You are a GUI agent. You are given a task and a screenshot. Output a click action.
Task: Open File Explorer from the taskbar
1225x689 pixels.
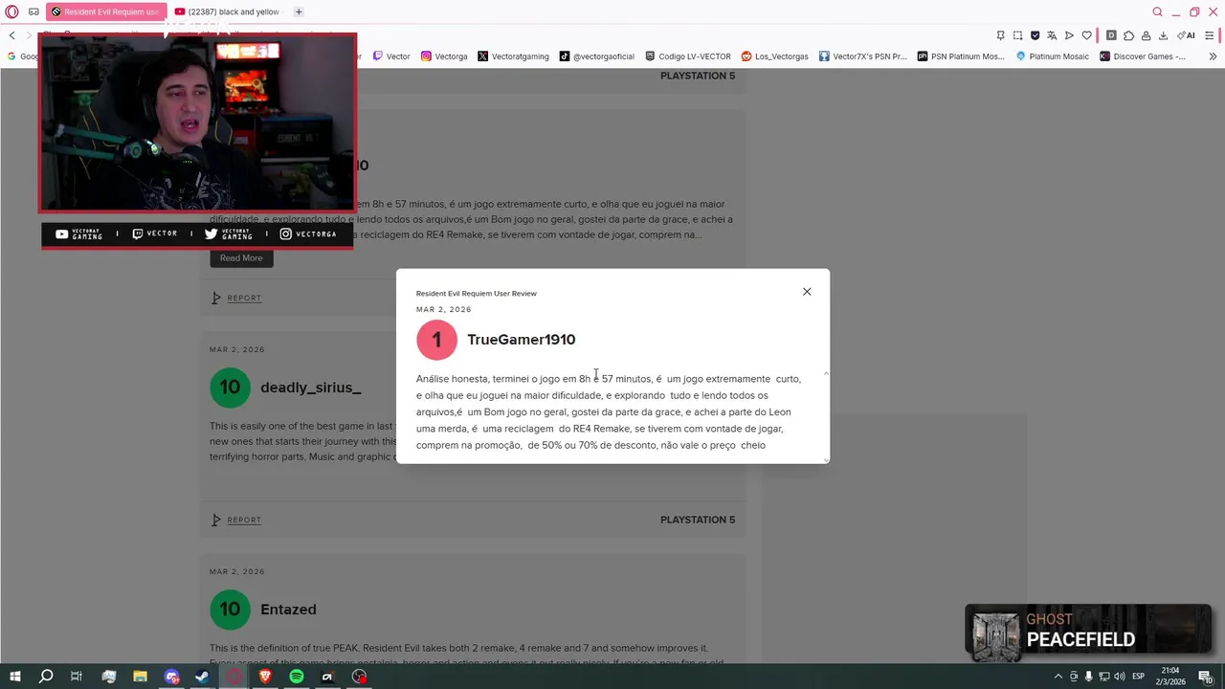coord(140,677)
